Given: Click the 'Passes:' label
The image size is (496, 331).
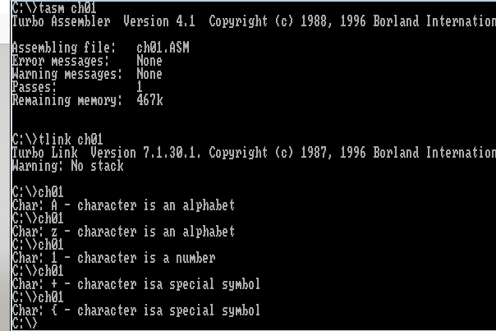Looking at the screenshot, I should click(34, 87).
